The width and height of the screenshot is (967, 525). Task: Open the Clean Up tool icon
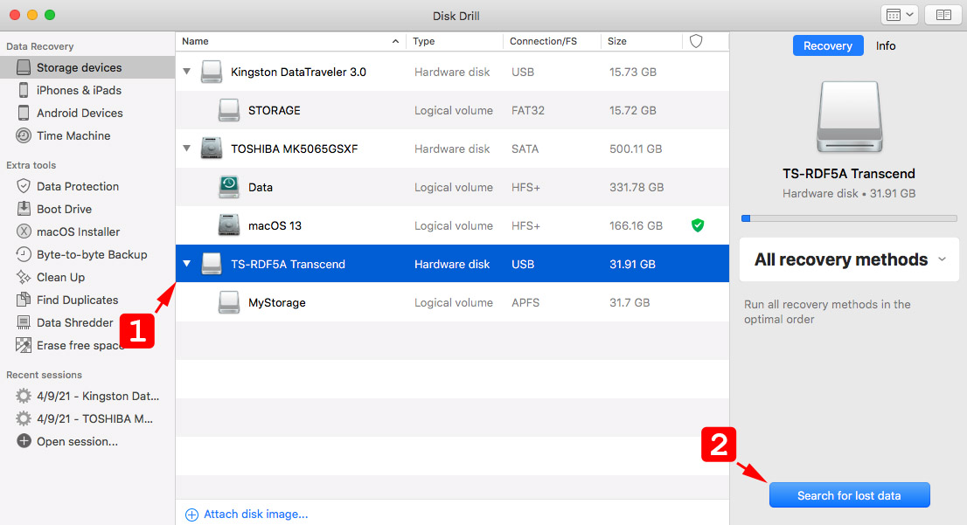coord(24,277)
